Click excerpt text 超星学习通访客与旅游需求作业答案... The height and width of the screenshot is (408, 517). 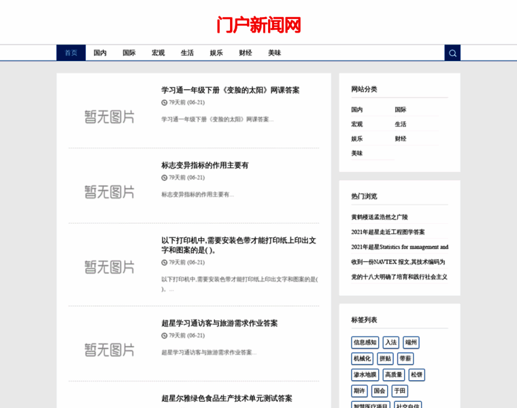click(209, 353)
